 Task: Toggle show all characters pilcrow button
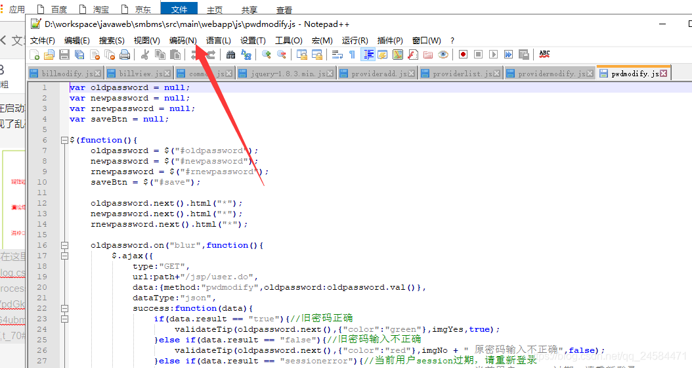(x=352, y=55)
